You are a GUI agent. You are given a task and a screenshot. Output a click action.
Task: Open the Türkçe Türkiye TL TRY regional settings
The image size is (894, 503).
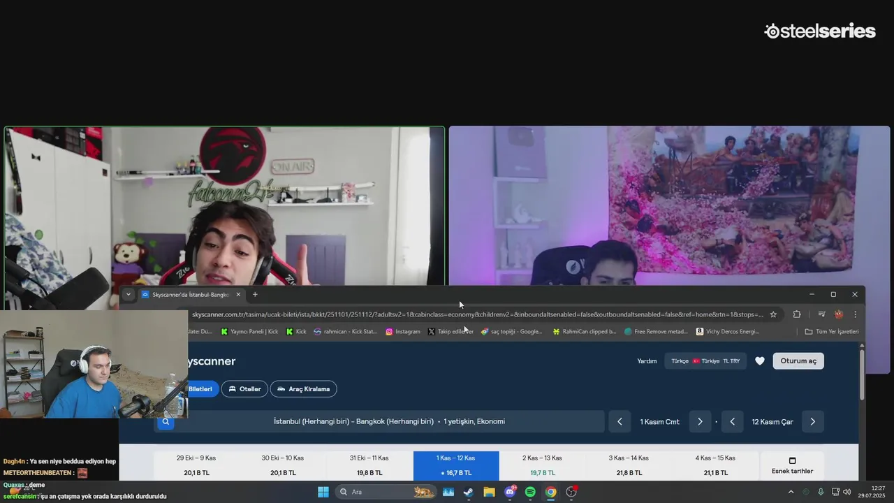[705, 361]
